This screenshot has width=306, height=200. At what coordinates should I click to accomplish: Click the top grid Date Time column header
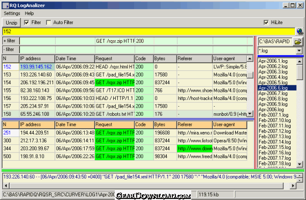pos(75,59)
